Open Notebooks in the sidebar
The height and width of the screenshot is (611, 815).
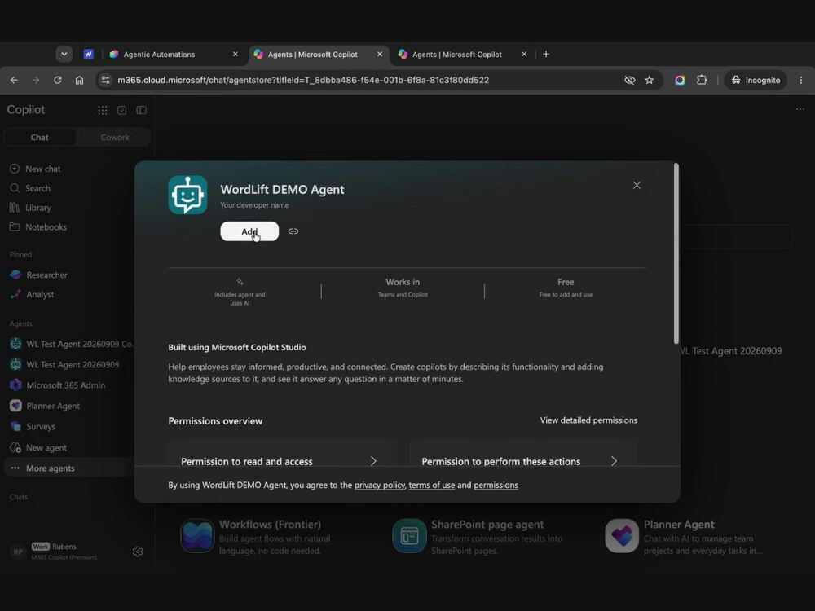[46, 227]
